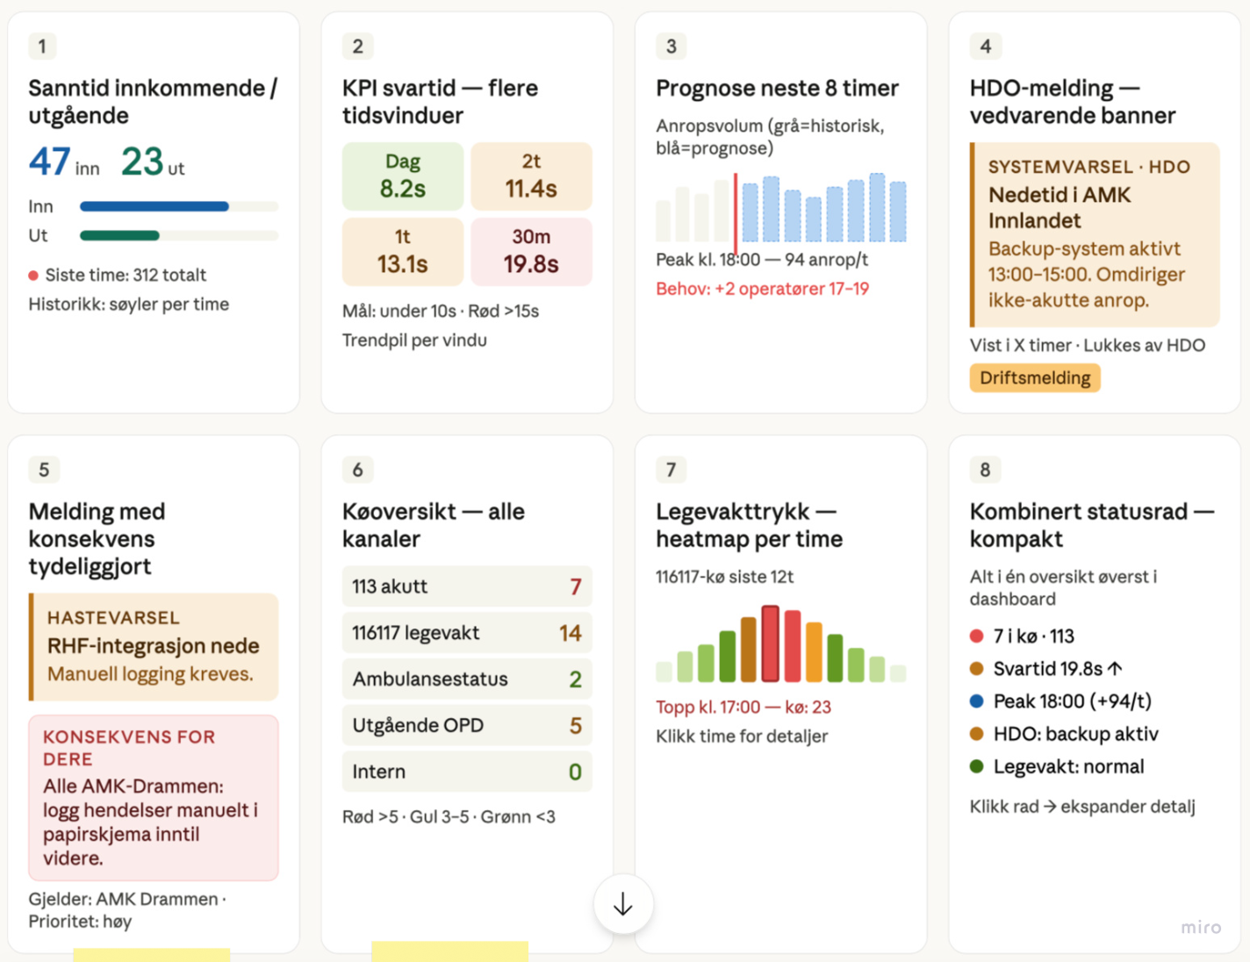Click the blue Inn progress bar

[x=154, y=206]
